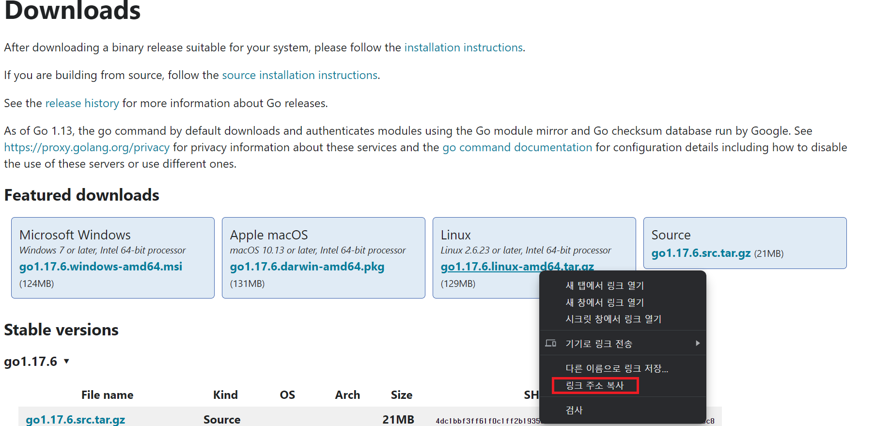Click the 'Size' column header

point(402,395)
